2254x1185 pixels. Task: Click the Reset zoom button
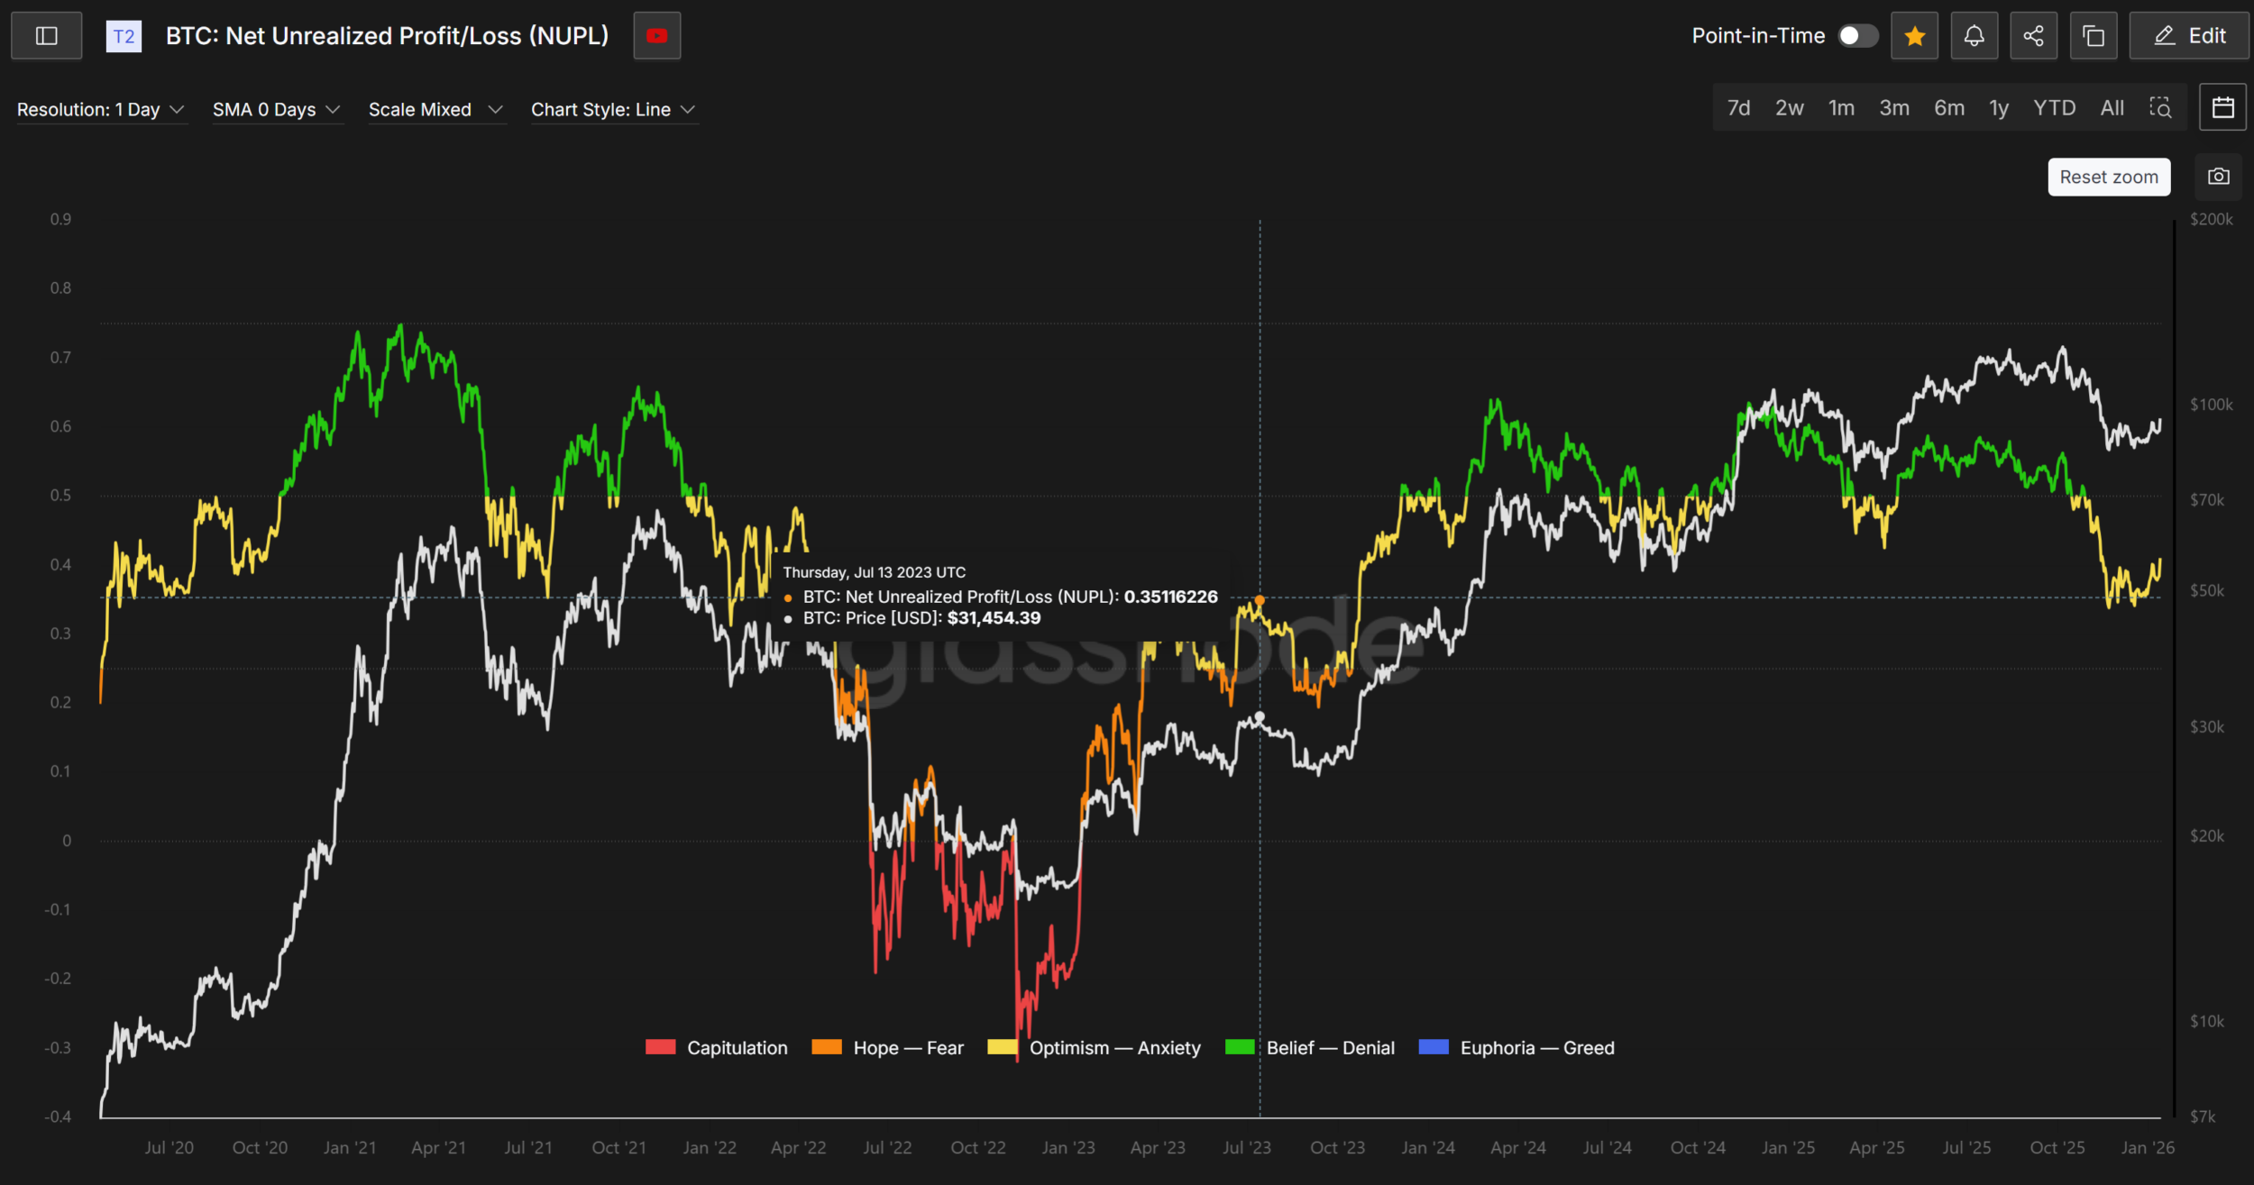[x=2108, y=177]
